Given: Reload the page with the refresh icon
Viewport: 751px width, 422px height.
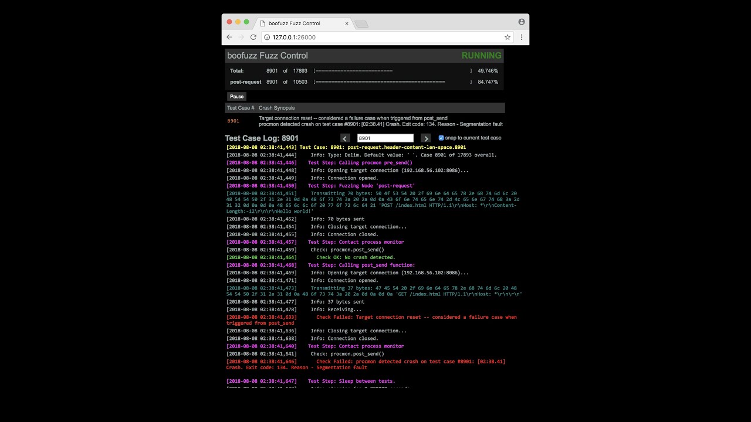Looking at the screenshot, I should [x=253, y=37].
